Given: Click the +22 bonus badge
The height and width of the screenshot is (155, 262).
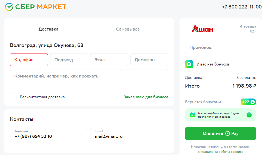Looking at the screenshot, I should 248,102.
